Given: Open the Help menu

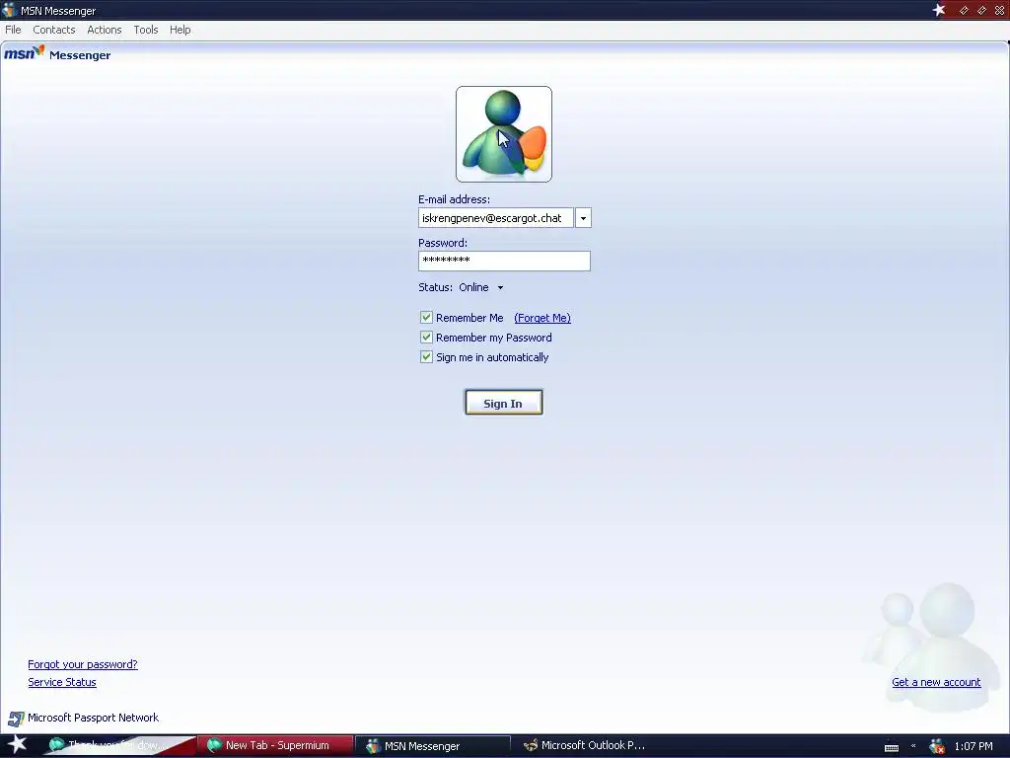Looking at the screenshot, I should (x=180, y=30).
